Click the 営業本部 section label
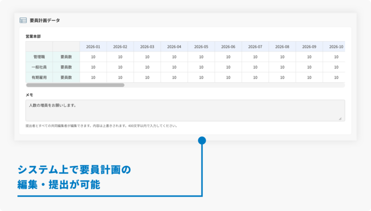This screenshot has height=211, width=371. [33, 37]
